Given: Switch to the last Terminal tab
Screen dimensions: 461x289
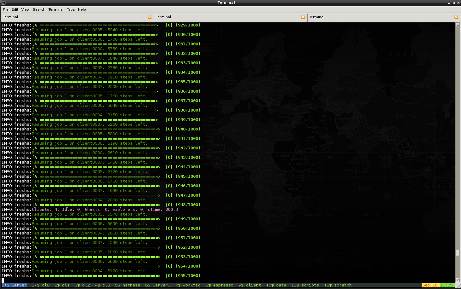Looking at the screenshot, I should (378, 17).
